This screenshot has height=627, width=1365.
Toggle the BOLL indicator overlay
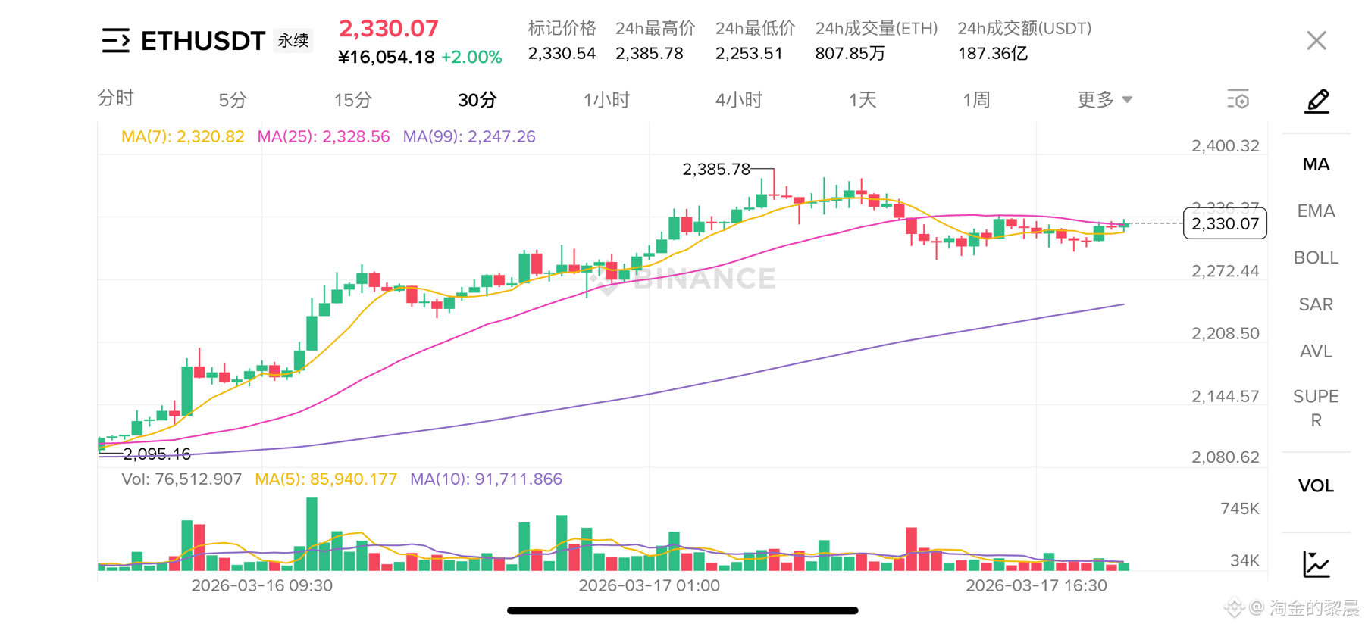click(1316, 258)
